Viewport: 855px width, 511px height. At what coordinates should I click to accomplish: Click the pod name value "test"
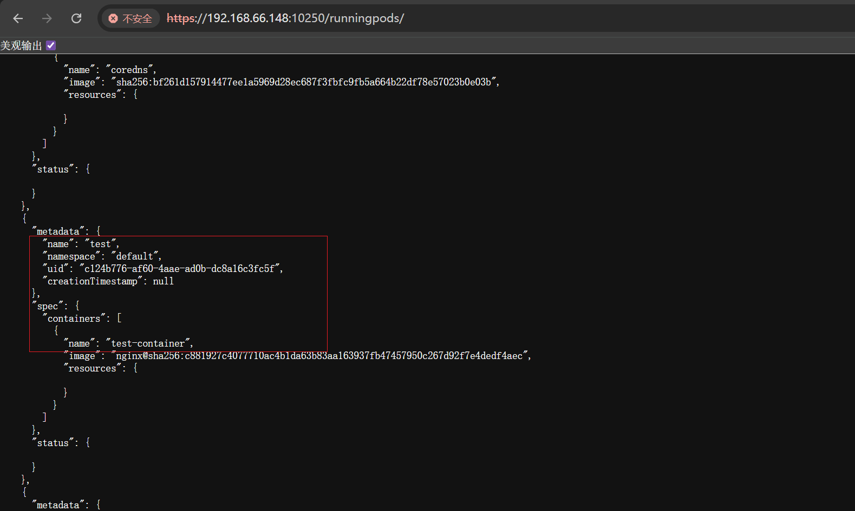100,244
